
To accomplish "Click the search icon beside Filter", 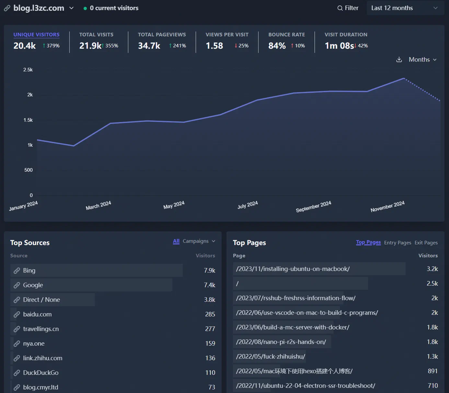I will click(340, 8).
